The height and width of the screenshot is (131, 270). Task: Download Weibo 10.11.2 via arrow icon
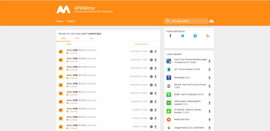(x=156, y=85)
